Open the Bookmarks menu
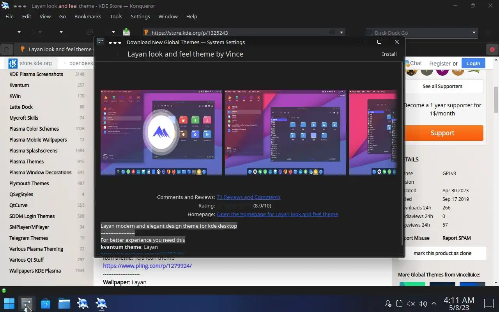 coord(88,16)
